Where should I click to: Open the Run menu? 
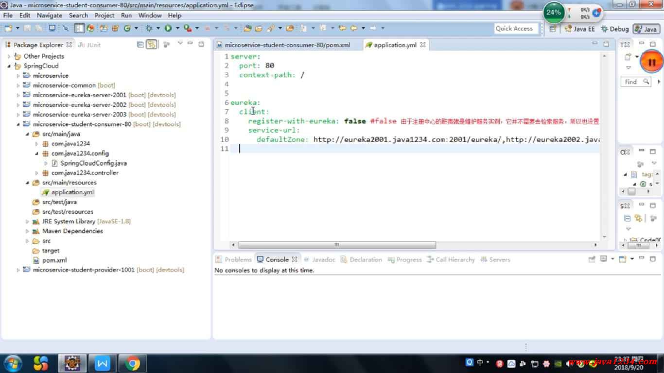126,15
